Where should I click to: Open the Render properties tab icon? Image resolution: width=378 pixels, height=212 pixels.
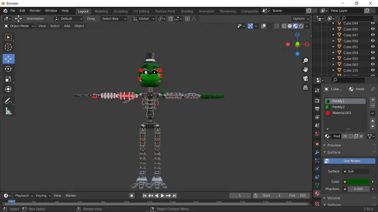317,101
